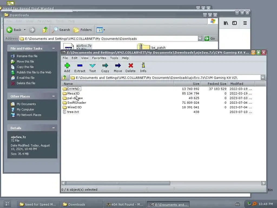Select the Copy tool in 7-Zip

[x=105, y=68]
